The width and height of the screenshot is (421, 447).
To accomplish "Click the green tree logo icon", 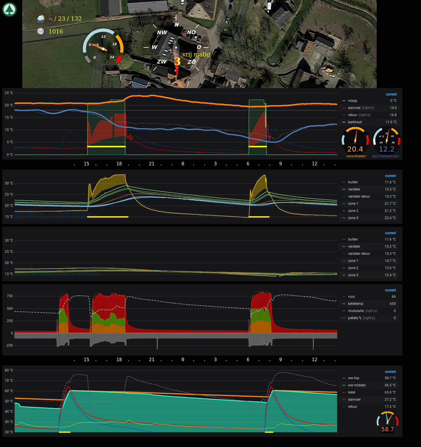I will click(9, 9).
